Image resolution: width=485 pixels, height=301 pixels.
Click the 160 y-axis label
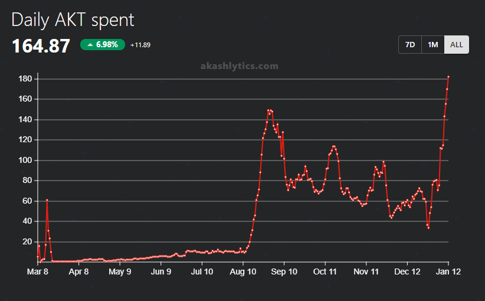(25, 99)
